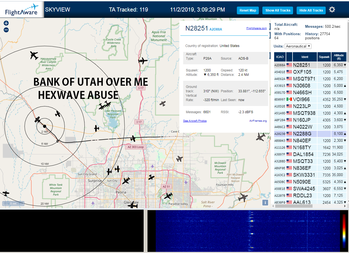Select the N466SH row

[x=310, y=93]
